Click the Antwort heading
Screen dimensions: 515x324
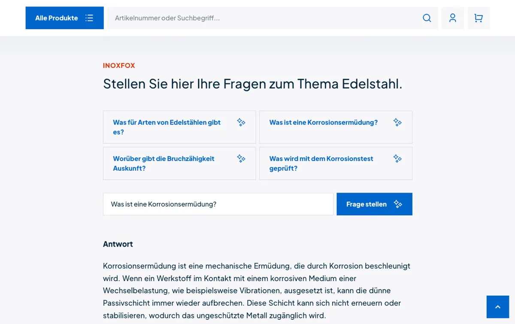tap(118, 244)
